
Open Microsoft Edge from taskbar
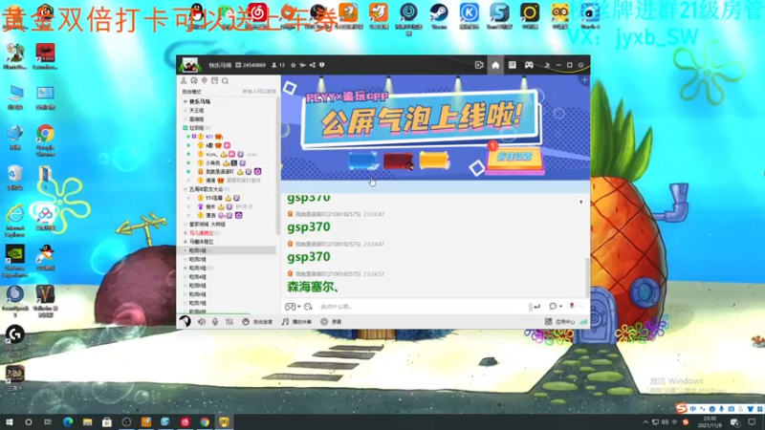coord(68,422)
